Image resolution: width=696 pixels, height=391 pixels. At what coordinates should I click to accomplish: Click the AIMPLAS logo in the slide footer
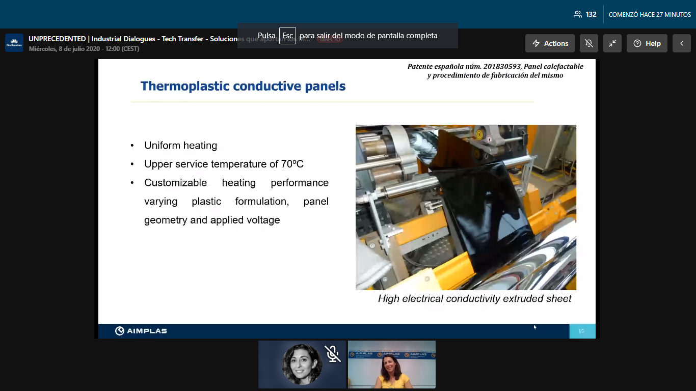click(x=141, y=331)
